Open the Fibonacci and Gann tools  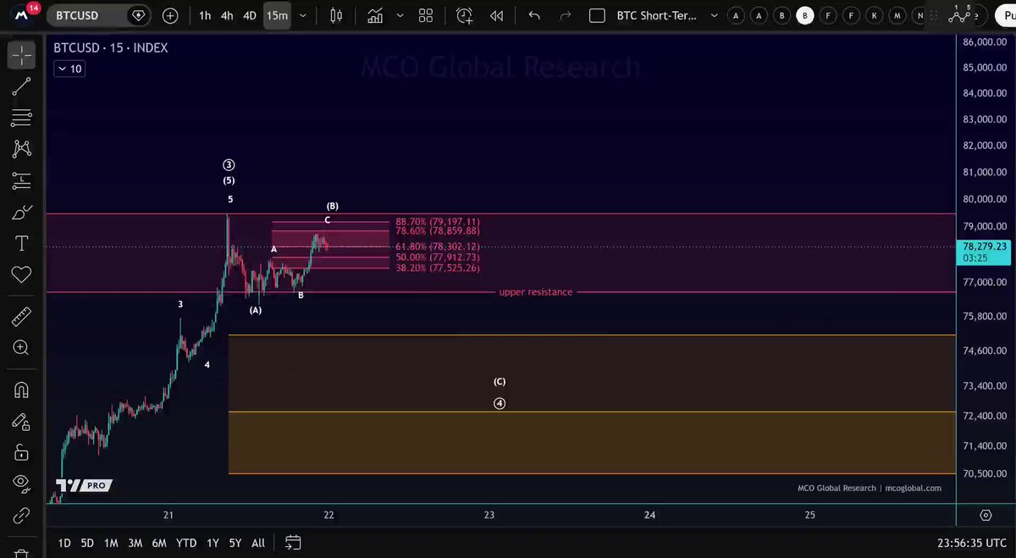pyautogui.click(x=21, y=117)
